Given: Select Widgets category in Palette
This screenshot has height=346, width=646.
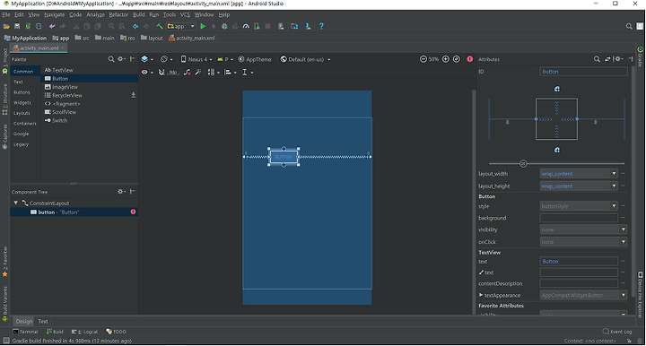Looking at the screenshot, I should (22, 102).
